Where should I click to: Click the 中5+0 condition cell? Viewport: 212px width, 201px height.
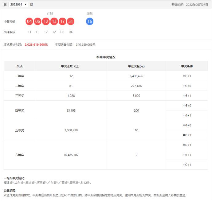click(x=187, y=106)
